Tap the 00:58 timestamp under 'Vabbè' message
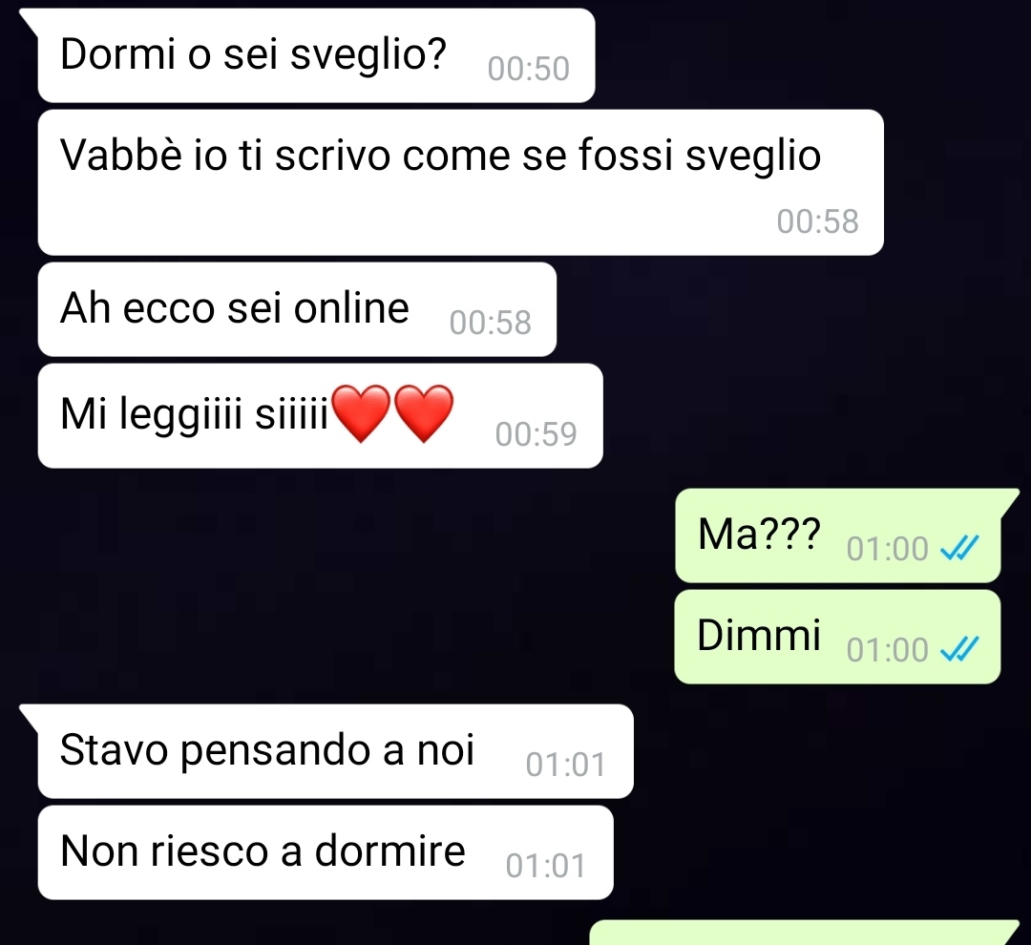The image size is (1031, 945). (817, 220)
